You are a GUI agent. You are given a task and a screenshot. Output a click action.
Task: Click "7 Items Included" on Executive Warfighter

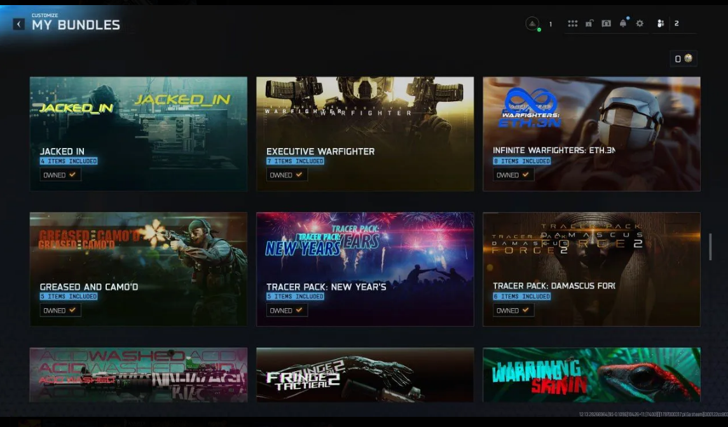pos(295,161)
